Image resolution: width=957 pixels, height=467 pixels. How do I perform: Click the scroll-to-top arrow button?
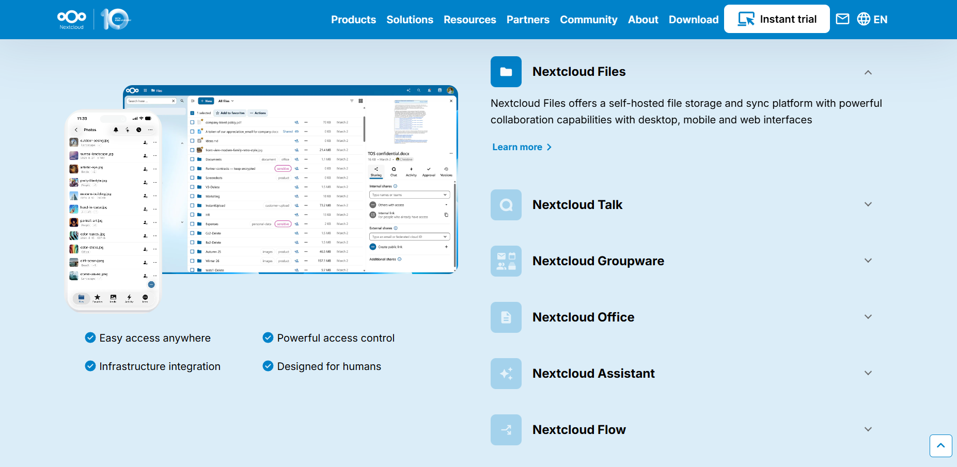point(940,446)
